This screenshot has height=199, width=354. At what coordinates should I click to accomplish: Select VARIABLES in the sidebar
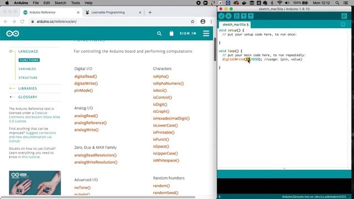click(x=27, y=69)
